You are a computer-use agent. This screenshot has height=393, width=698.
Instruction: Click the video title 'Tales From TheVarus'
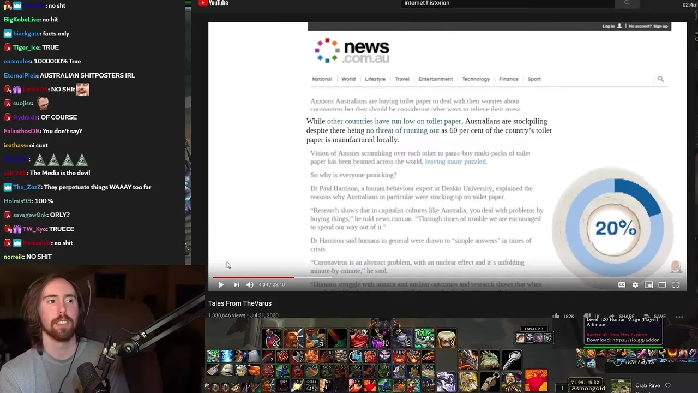(x=240, y=303)
